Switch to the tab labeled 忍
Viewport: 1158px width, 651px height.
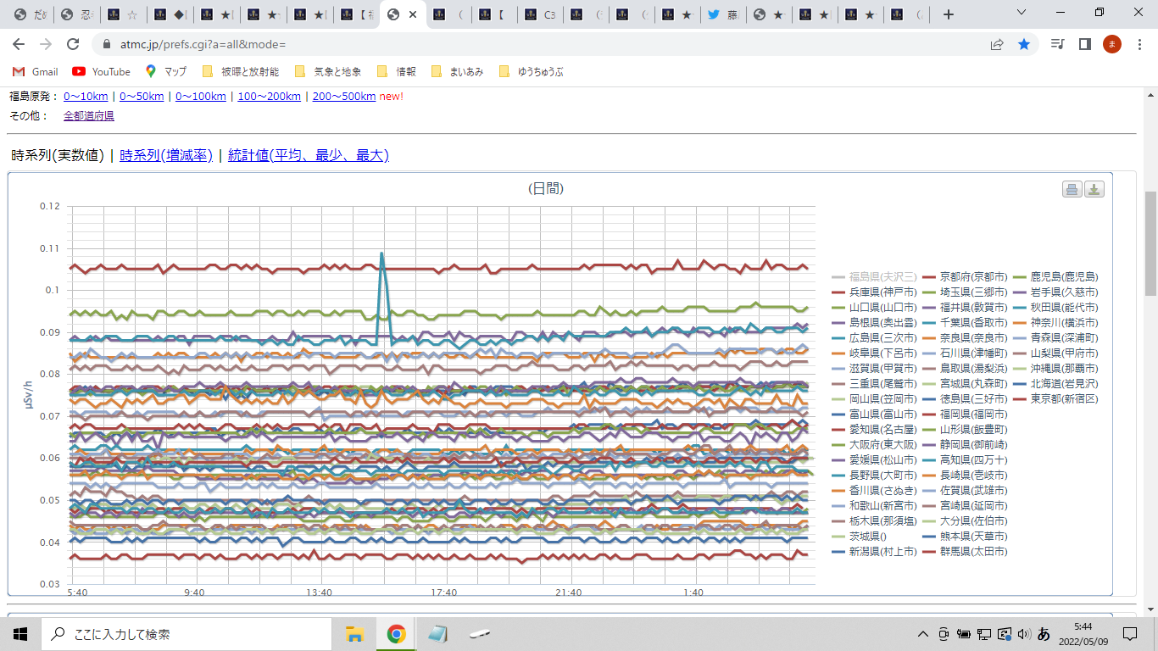[x=75, y=14]
